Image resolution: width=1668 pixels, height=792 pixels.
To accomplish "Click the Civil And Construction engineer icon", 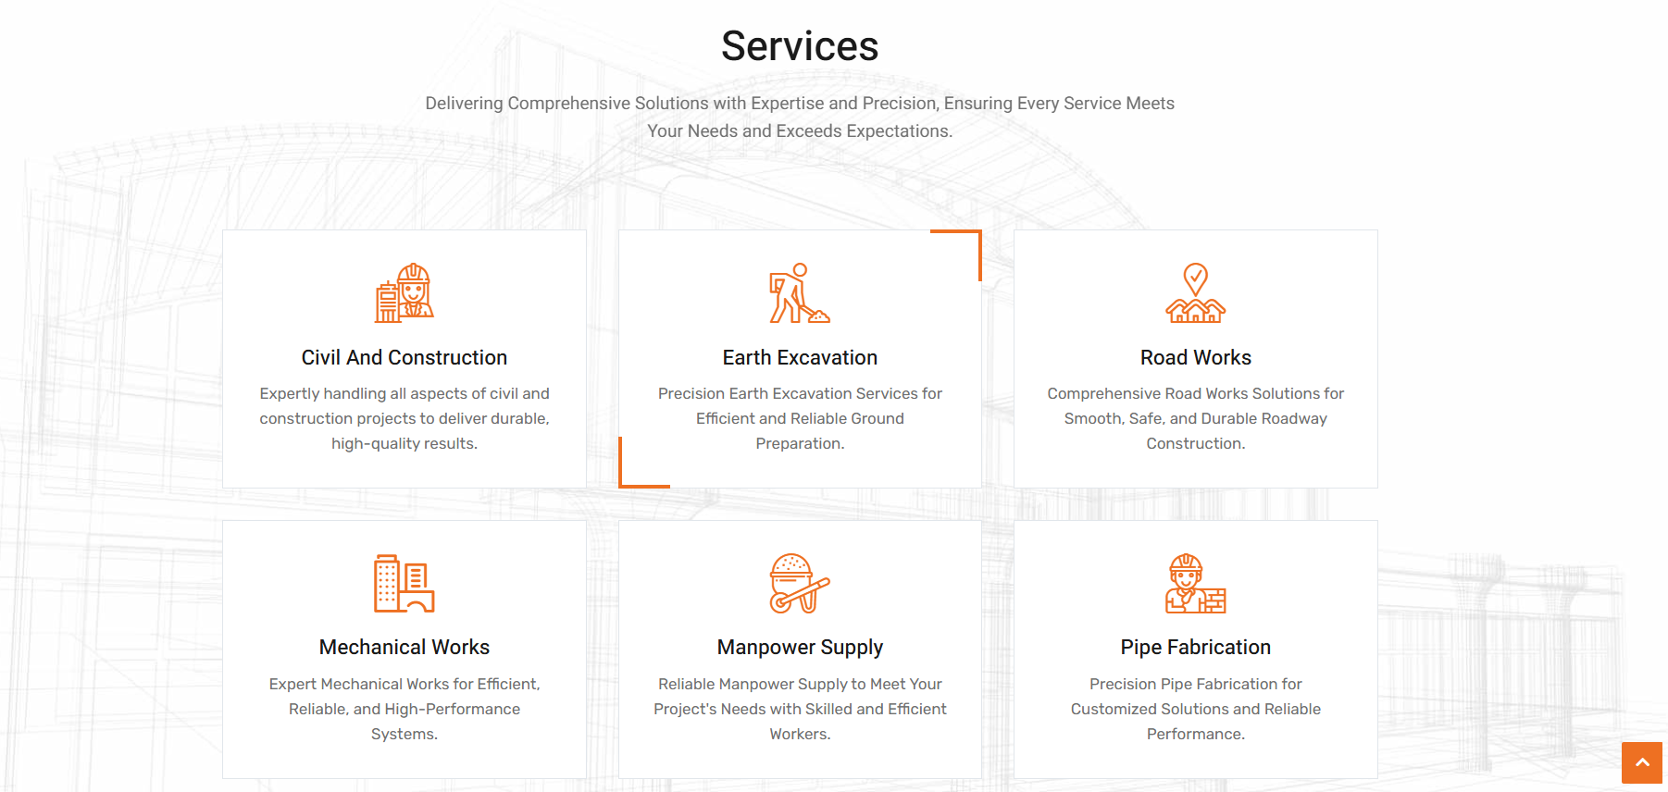I will [405, 292].
